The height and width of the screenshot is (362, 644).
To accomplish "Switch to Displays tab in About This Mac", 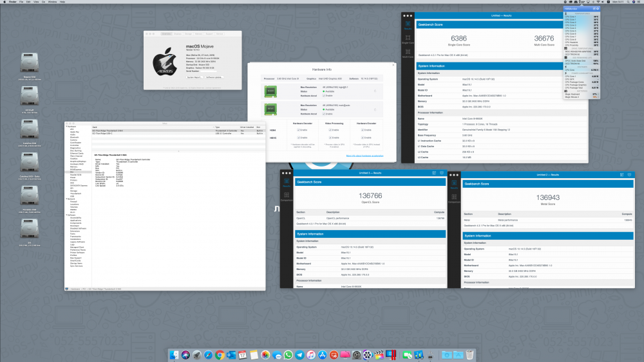I will [x=178, y=34].
